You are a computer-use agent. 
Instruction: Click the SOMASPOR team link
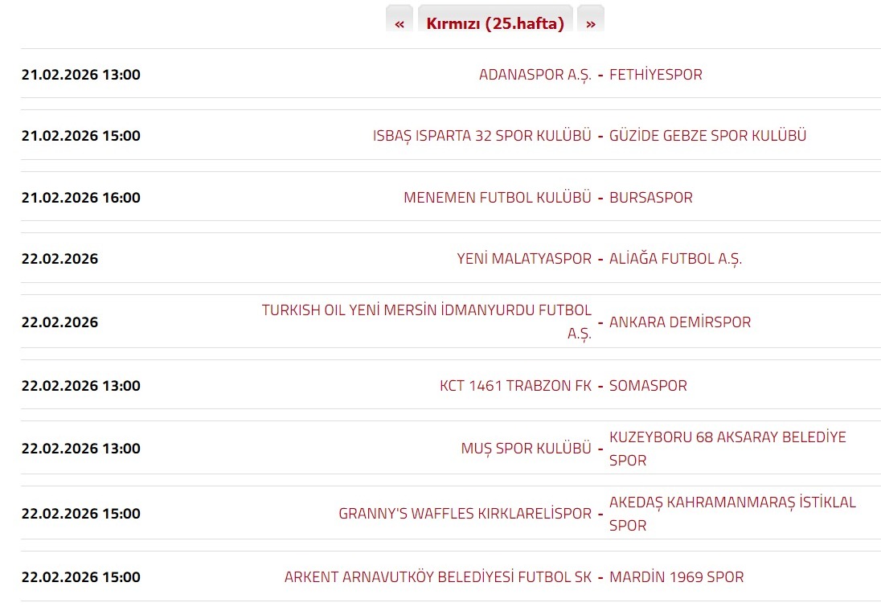pos(648,386)
